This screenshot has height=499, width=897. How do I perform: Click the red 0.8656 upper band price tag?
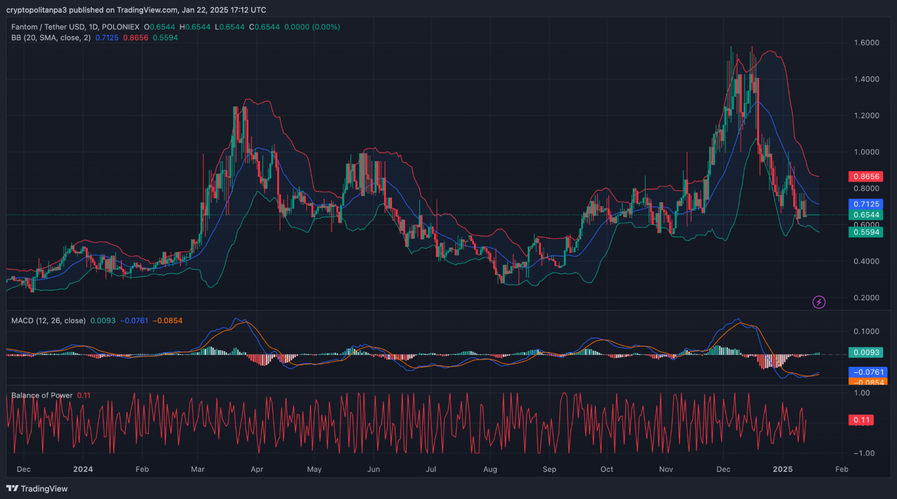(866, 176)
